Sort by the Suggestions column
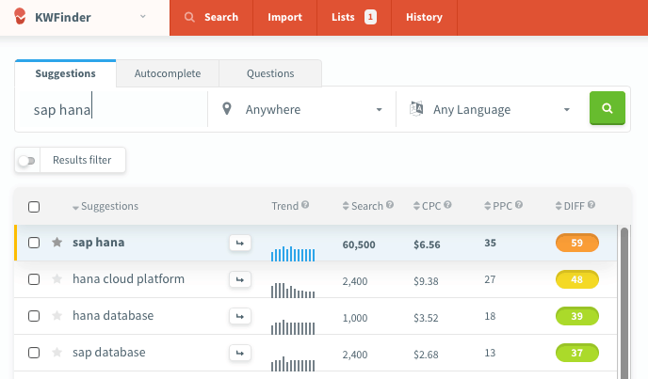 tap(105, 206)
